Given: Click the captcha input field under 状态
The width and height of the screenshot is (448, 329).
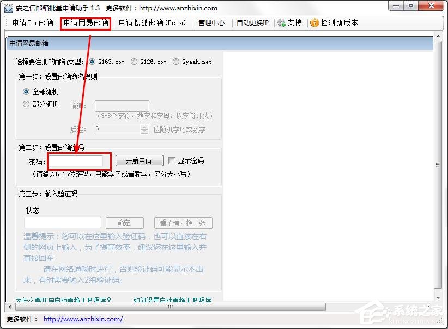Looking at the screenshot, I should click(x=63, y=223).
